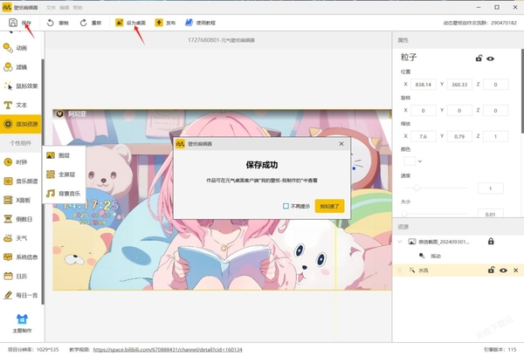Click the position Z input field
The width and height of the screenshot is (524, 356).
495,85
